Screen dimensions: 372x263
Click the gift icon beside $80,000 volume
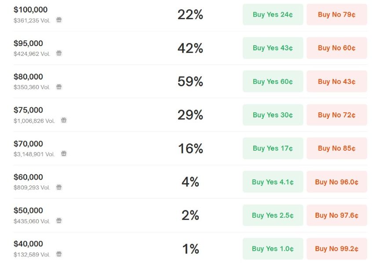click(x=59, y=87)
